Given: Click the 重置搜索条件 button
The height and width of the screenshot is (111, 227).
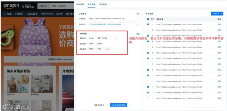Looking at the screenshot, I should (99, 105).
